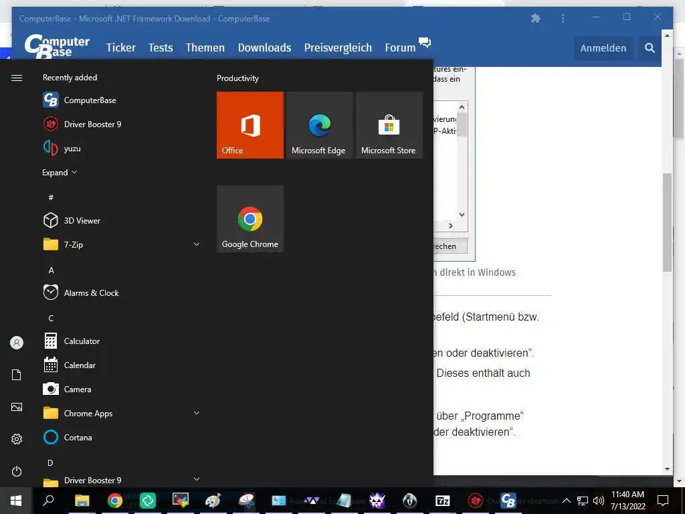Screen dimensions: 685x514
Task: Open ComputerBase search magnifier
Action: click(650, 48)
